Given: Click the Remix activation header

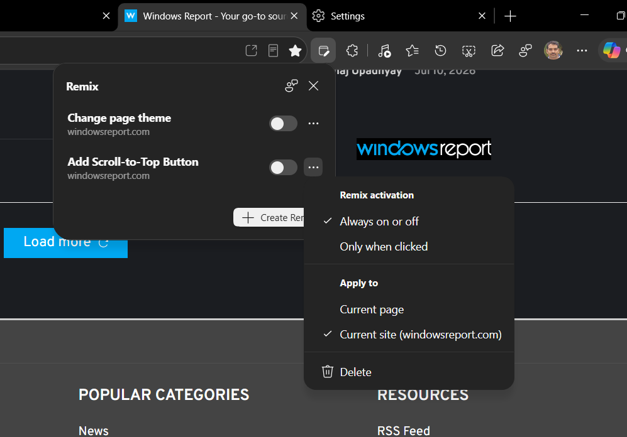Looking at the screenshot, I should 377,195.
